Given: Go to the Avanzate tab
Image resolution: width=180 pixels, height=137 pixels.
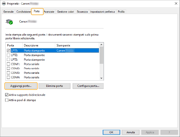Looking at the screenshot, I should pos(49,12).
